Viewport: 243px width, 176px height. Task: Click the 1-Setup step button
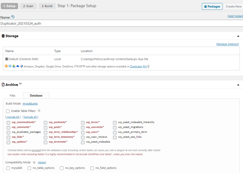[9, 6]
